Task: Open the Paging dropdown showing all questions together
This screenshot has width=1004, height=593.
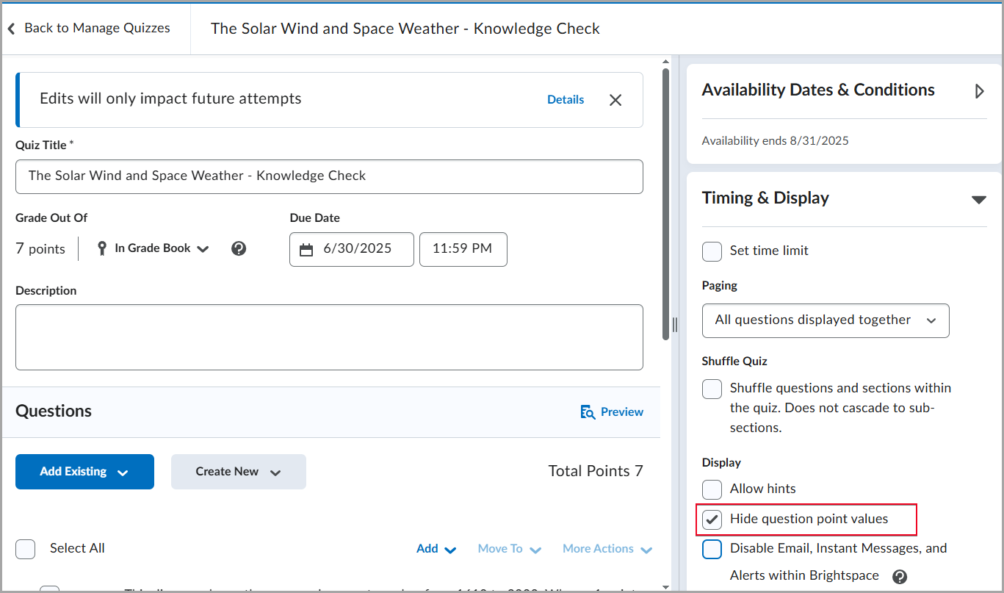Action: pyautogui.click(x=825, y=320)
